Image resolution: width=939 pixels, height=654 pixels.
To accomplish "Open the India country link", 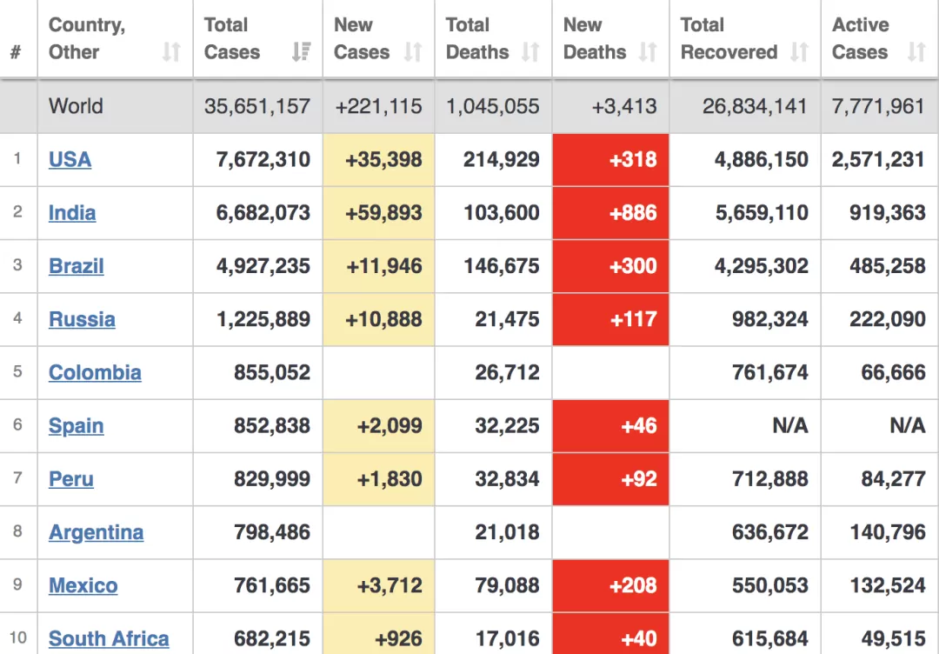I will click(x=72, y=212).
